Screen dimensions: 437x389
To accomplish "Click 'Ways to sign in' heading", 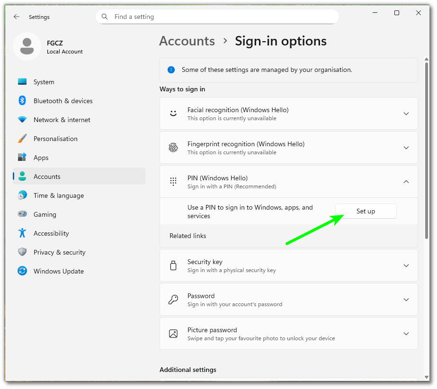I will pyautogui.click(x=182, y=89).
